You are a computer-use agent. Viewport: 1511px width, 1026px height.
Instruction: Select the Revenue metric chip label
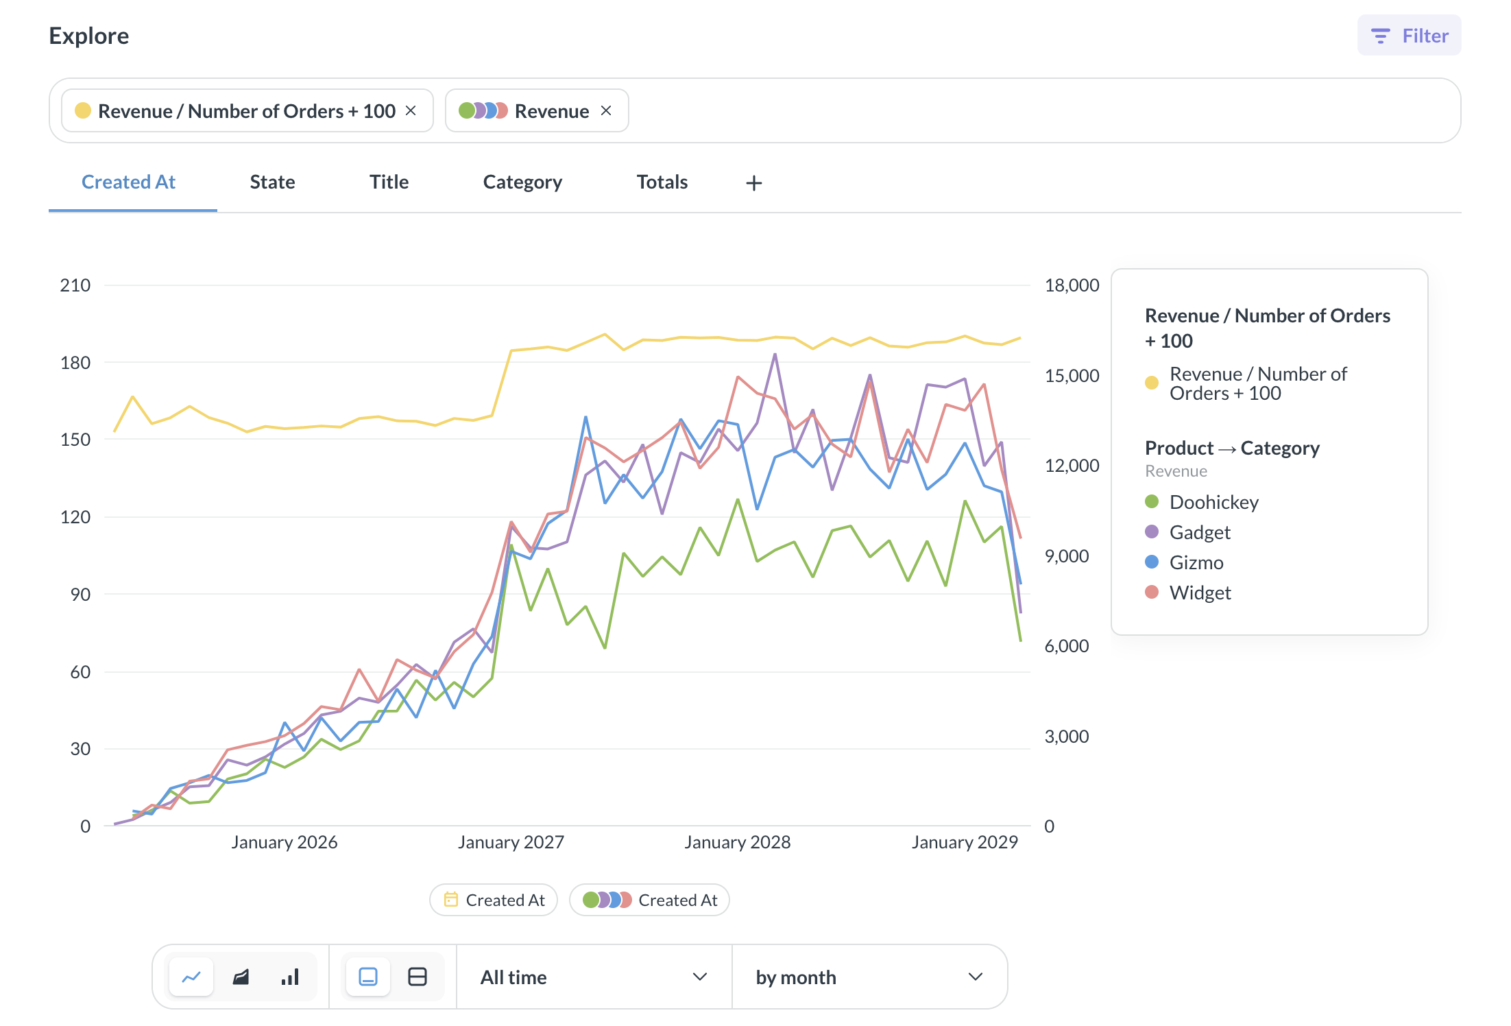552,111
